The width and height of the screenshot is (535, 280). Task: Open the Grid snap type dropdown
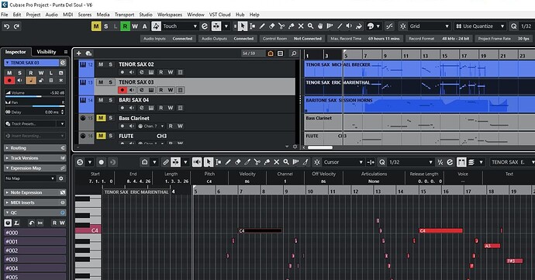(430, 26)
